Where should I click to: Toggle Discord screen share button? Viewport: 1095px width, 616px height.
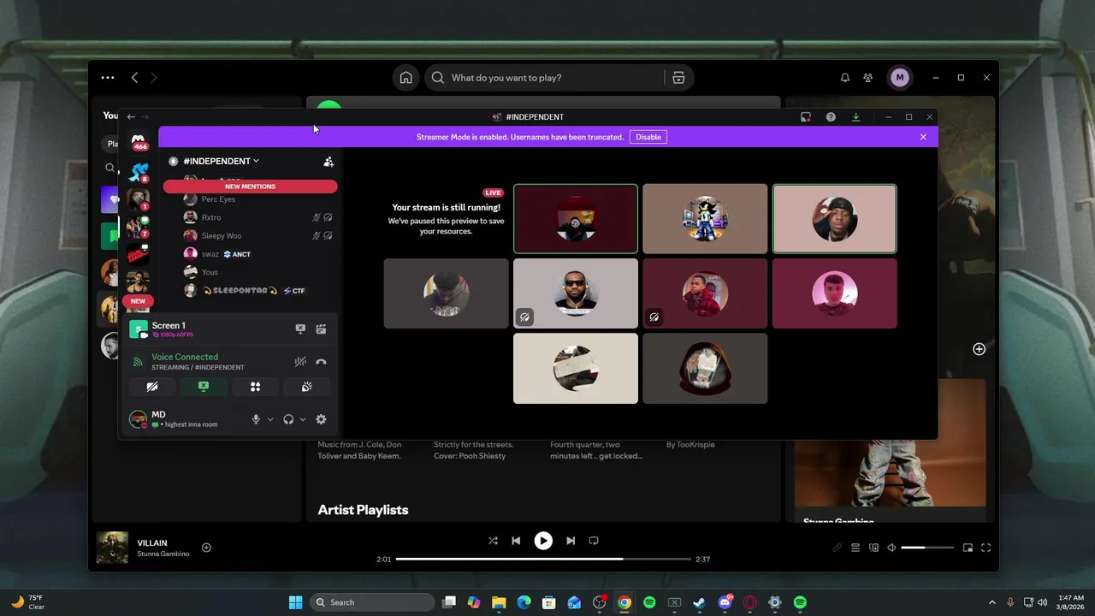(x=204, y=387)
